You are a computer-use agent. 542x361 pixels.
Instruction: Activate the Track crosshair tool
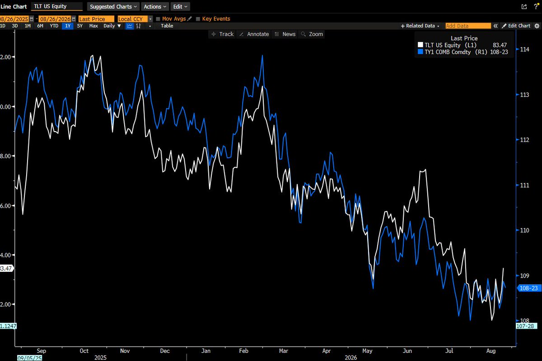(222, 34)
